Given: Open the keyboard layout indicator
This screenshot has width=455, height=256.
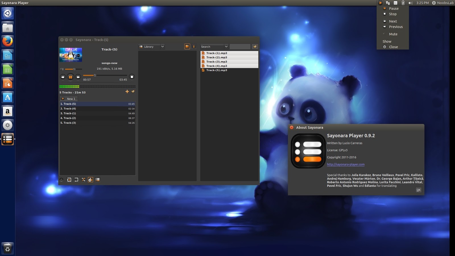Looking at the screenshot, I should click(396, 3).
